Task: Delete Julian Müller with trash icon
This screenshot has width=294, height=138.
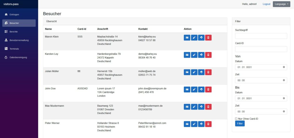Action: pyautogui.click(x=208, y=72)
